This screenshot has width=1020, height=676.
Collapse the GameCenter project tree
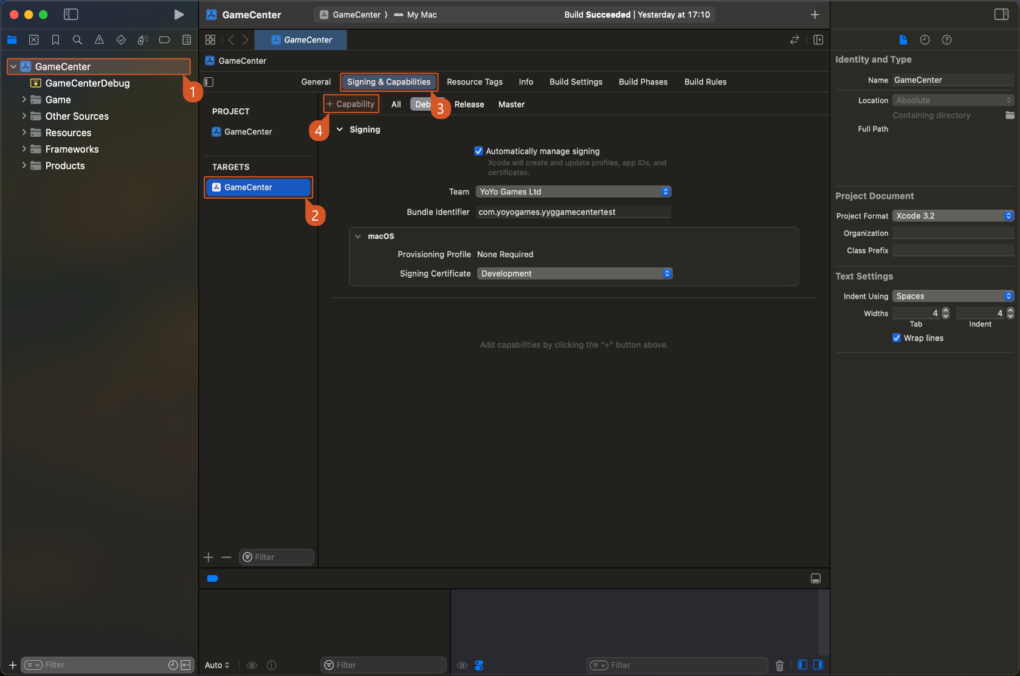point(13,67)
